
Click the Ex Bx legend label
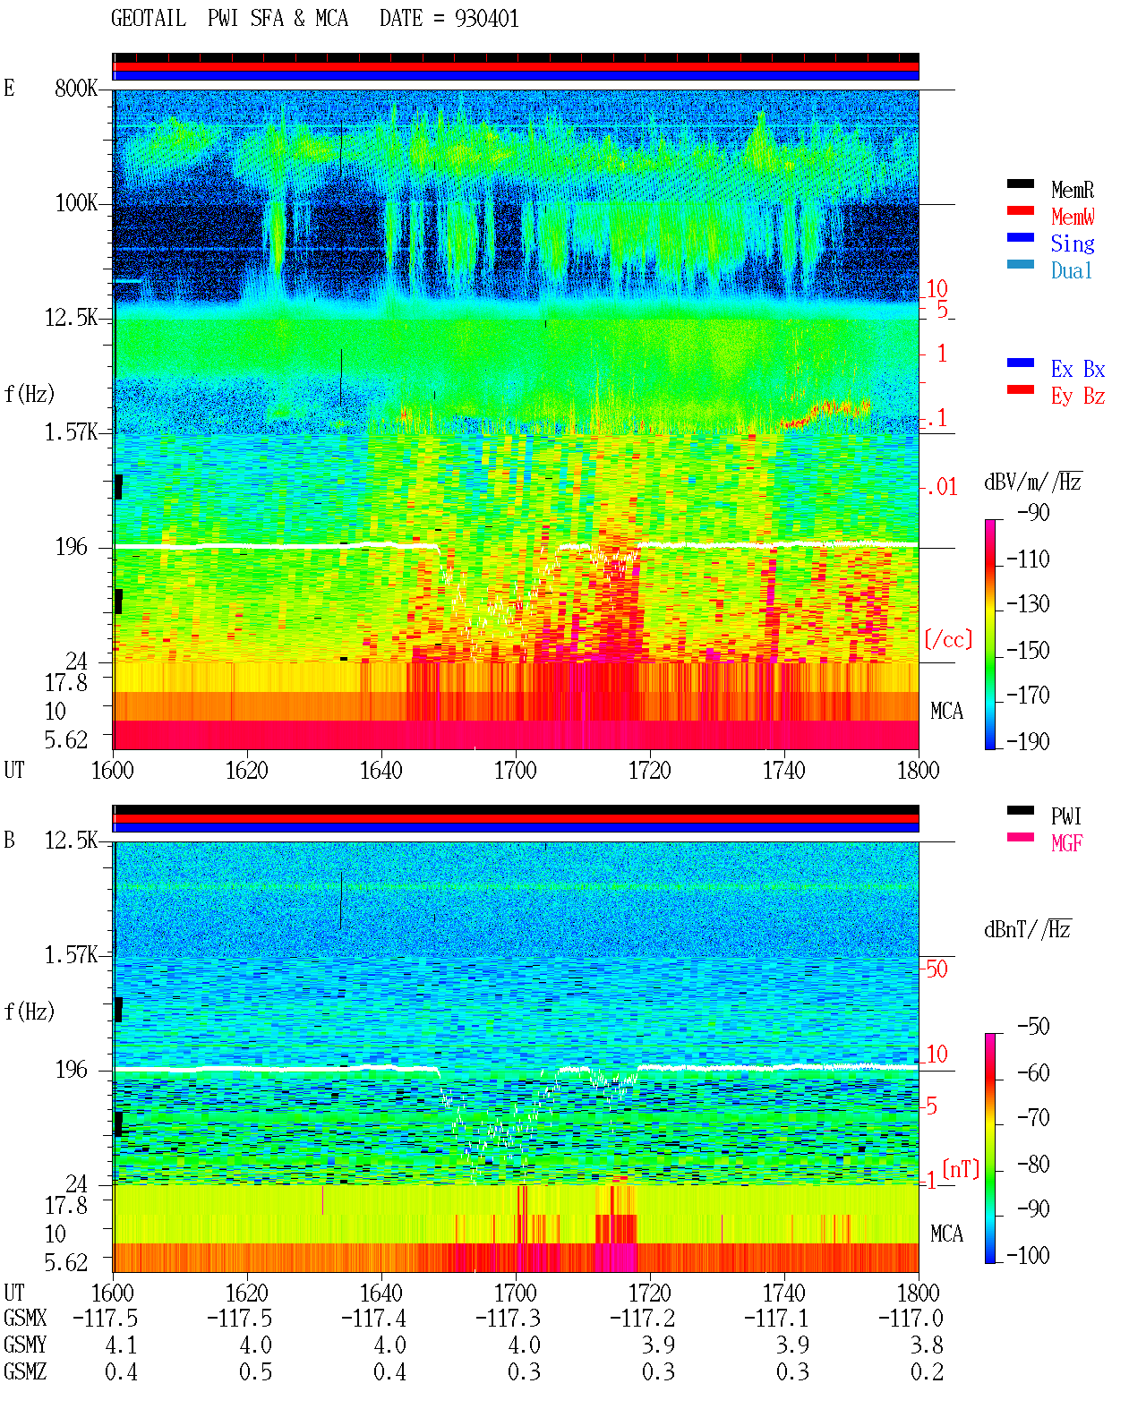tap(1078, 369)
